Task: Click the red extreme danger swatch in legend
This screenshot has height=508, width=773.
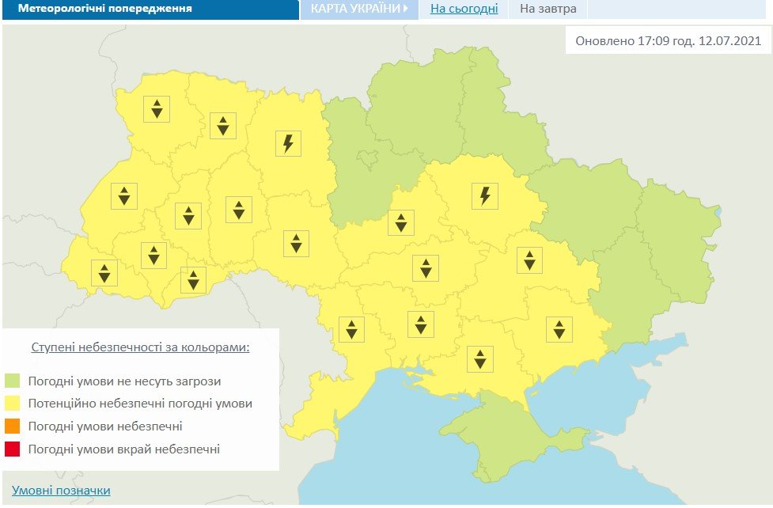Action: tap(12, 449)
